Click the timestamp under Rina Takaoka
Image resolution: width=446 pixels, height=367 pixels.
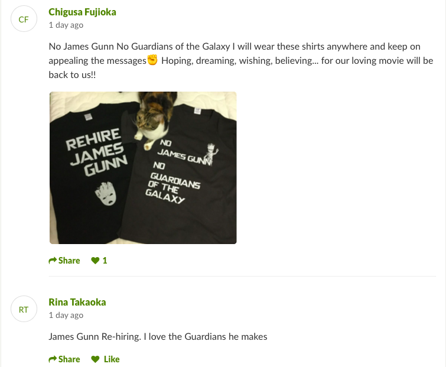(66, 316)
